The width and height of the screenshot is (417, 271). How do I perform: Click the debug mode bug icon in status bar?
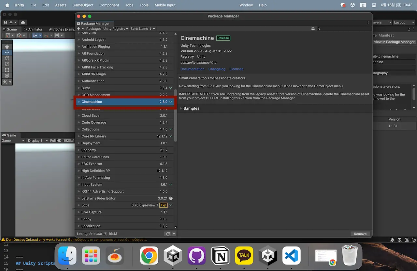coord(392,240)
